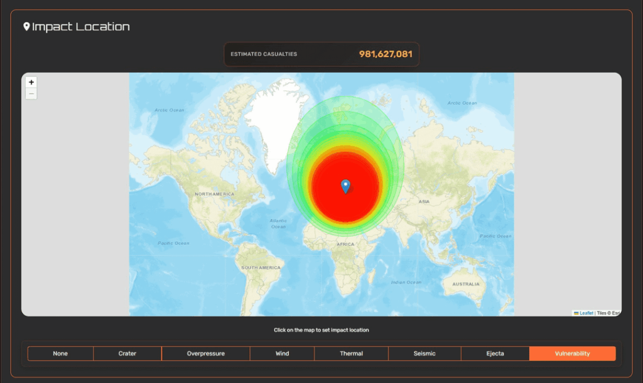The width and height of the screenshot is (643, 383).
Task: Show the Ejecta overlay
Action: click(495, 354)
